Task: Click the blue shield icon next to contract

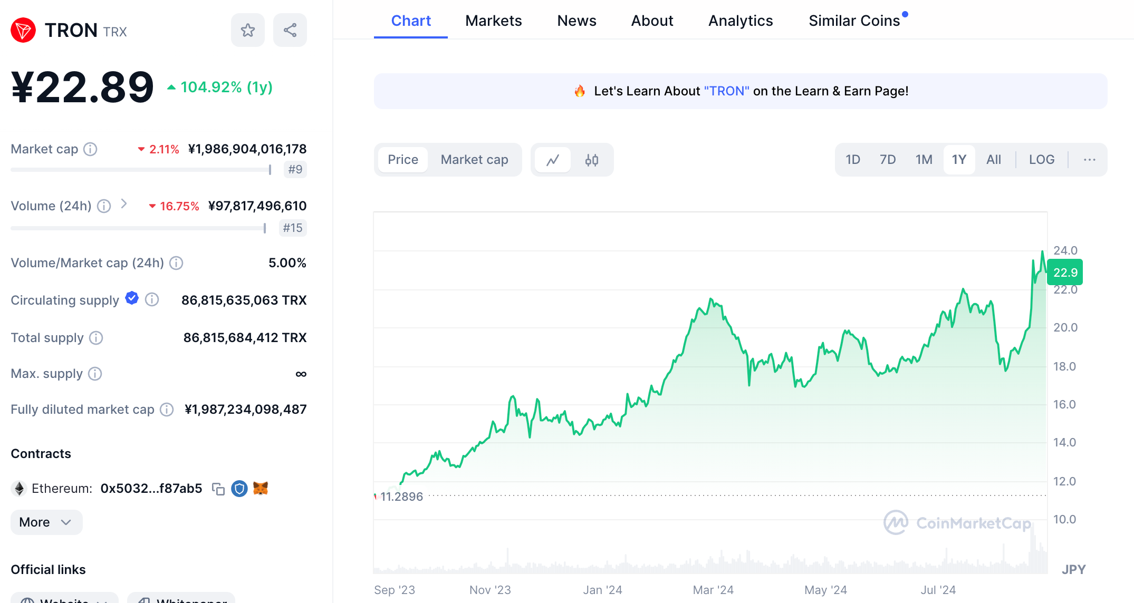Action: [x=239, y=489]
